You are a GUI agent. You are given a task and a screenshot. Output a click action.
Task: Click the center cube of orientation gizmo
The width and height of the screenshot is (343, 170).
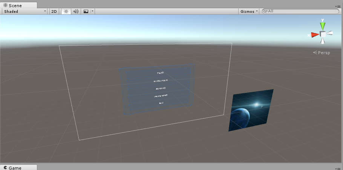323,34
